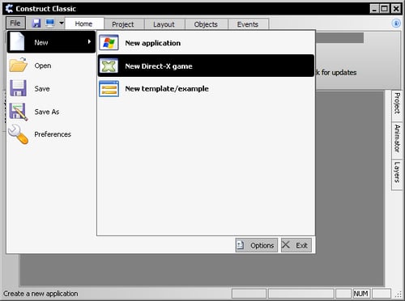Open the Events ribbon tab
405x301 pixels.
(248, 24)
